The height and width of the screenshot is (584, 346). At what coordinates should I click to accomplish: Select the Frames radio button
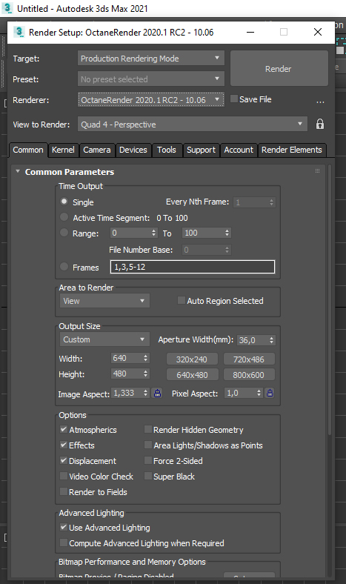pyautogui.click(x=64, y=267)
